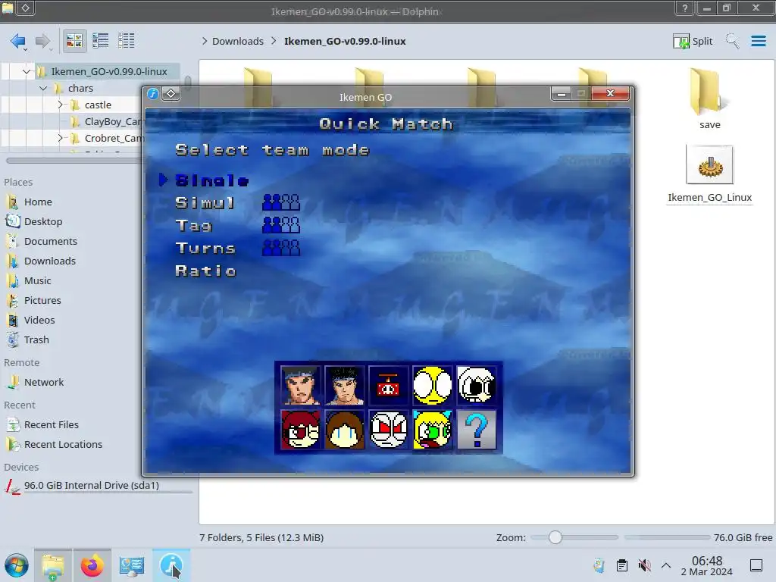The width and height of the screenshot is (776, 582).
Task: Click the Split view button
Action: point(693,41)
